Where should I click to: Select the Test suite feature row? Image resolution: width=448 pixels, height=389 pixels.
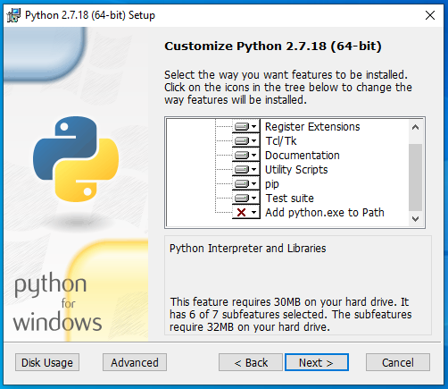(x=289, y=199)
